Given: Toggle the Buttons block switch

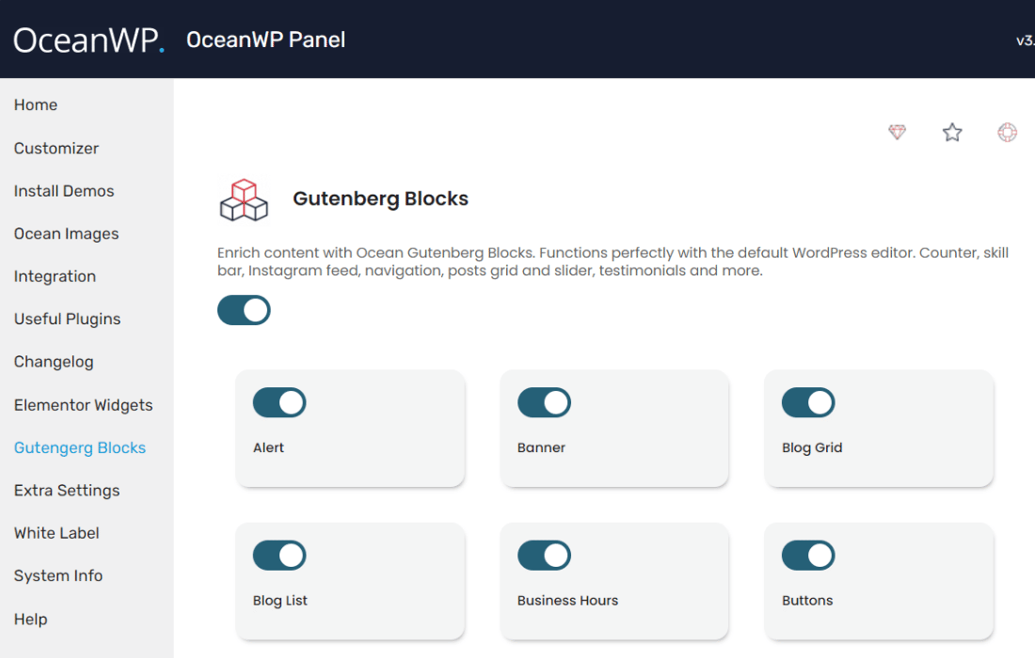Looking at the screenshot, I should pos(808,556).
